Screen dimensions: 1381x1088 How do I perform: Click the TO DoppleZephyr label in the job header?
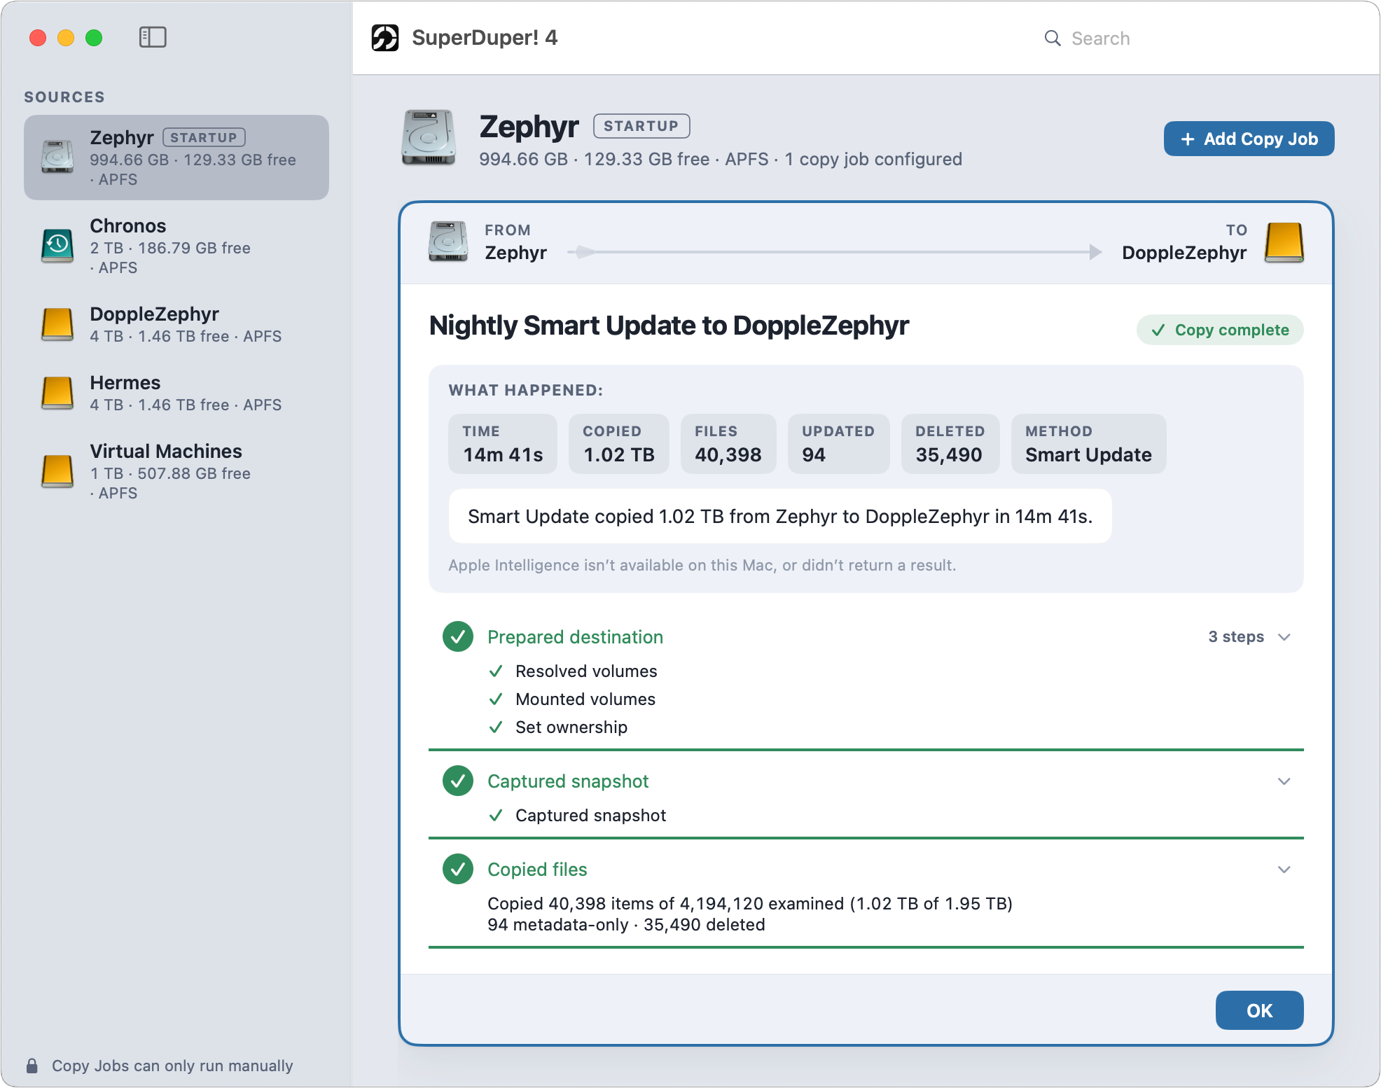click(1184, 242)
